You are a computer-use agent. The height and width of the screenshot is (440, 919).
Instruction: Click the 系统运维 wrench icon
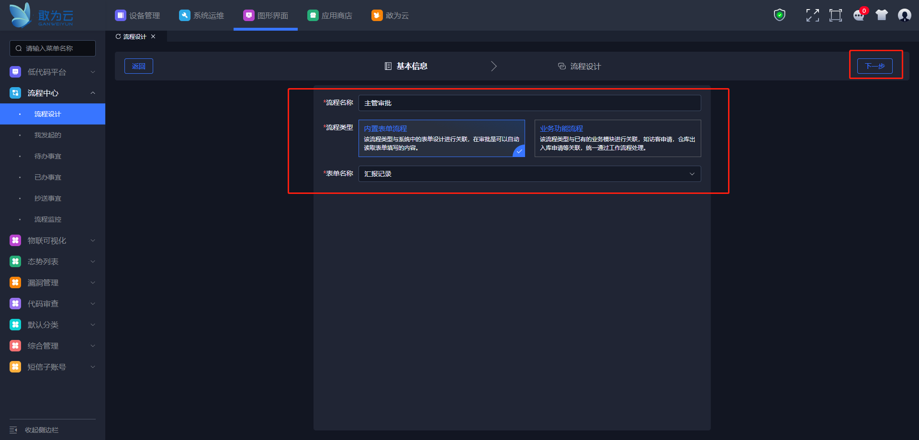(x=184, y=15)
